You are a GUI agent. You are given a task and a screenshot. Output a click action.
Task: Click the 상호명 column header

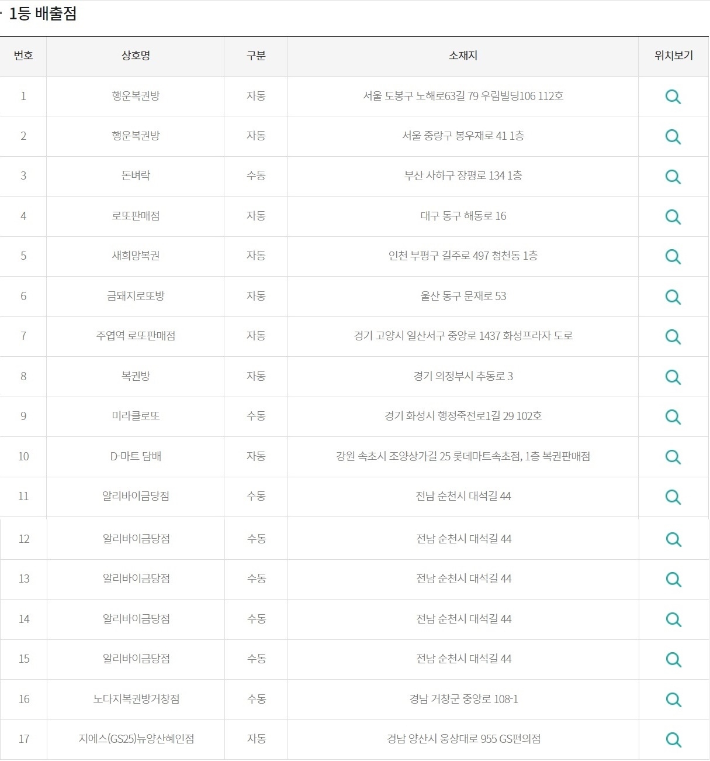pyautogui.click(x=136, y=56)
